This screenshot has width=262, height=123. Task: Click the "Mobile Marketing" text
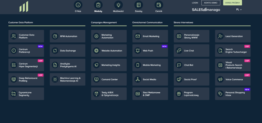[x=152, y=65]
